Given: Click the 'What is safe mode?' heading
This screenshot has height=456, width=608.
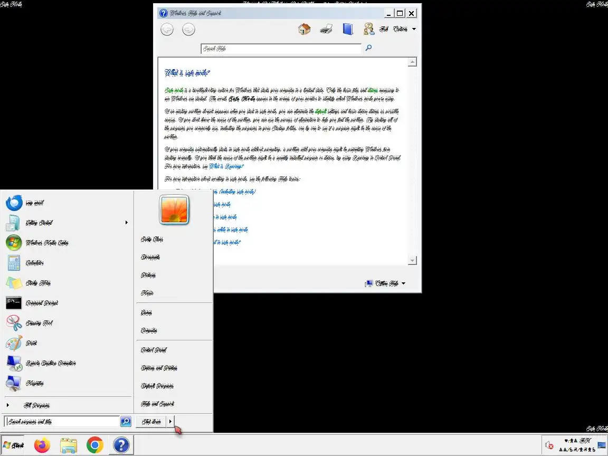Looking at the screenshot, I should [x=187, y=73].
